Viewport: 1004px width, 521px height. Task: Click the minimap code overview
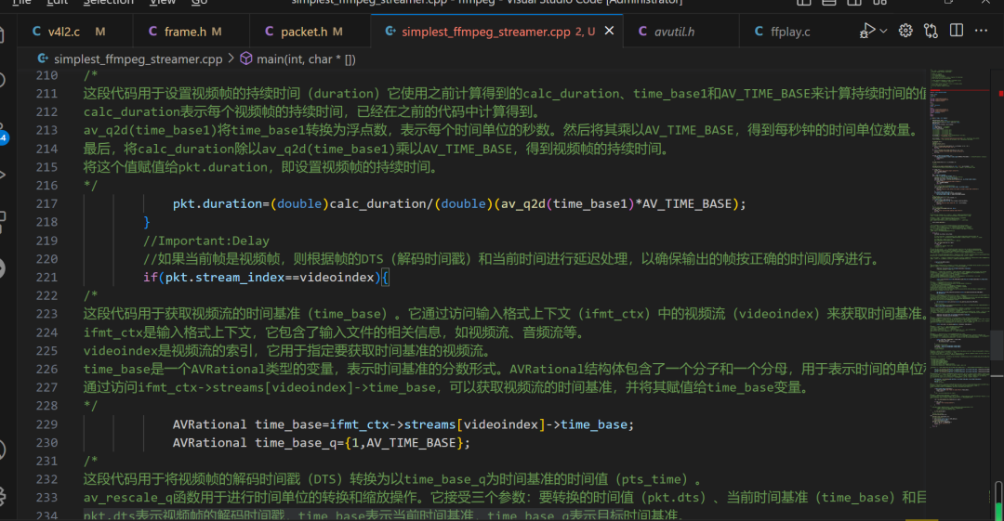959,250
